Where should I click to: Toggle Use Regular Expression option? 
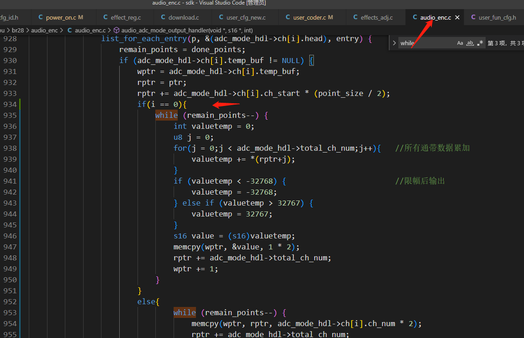pyautogui.click(x=480, y=43)
